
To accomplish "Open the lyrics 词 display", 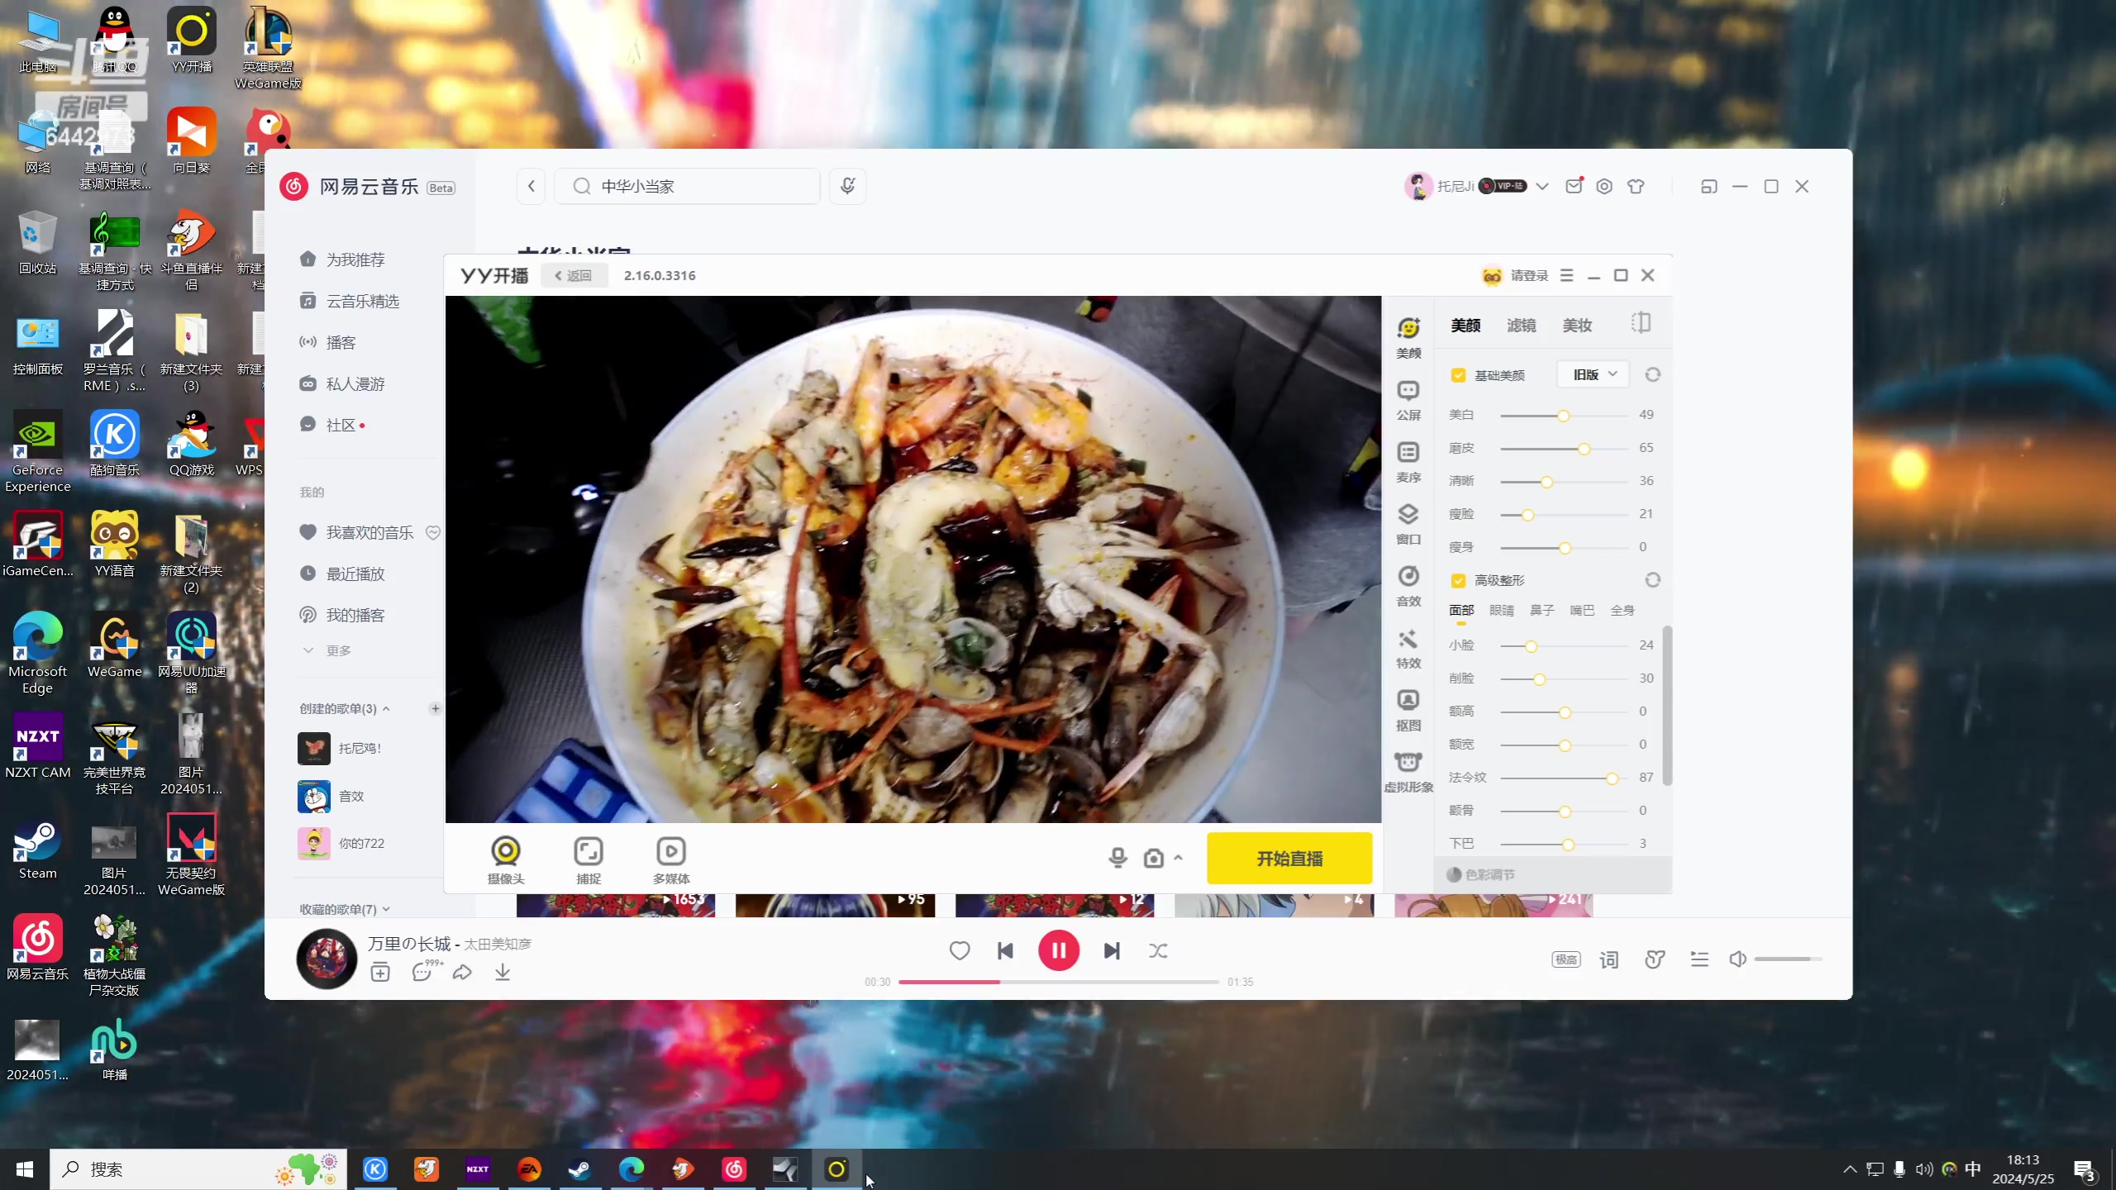I will click(x=1609, y=959).
